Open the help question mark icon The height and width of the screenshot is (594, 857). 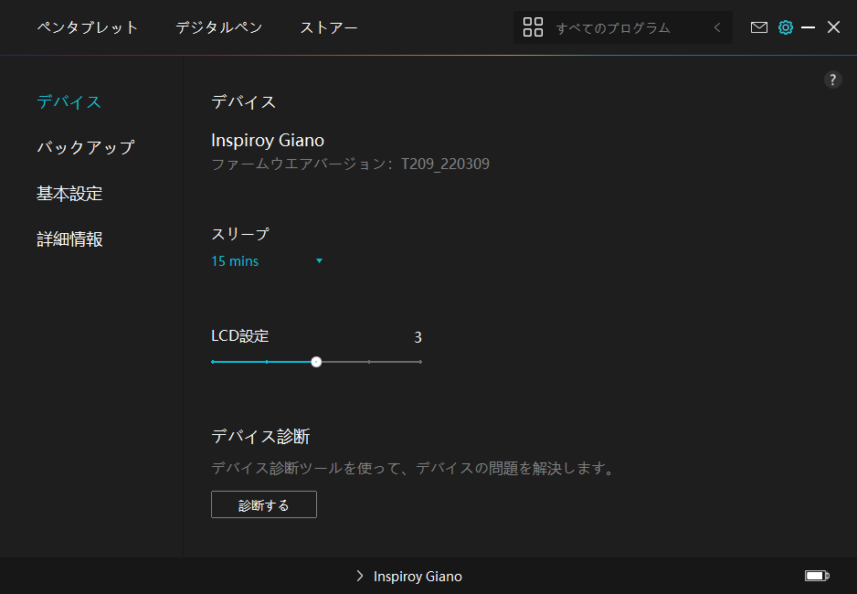(832, 80)
